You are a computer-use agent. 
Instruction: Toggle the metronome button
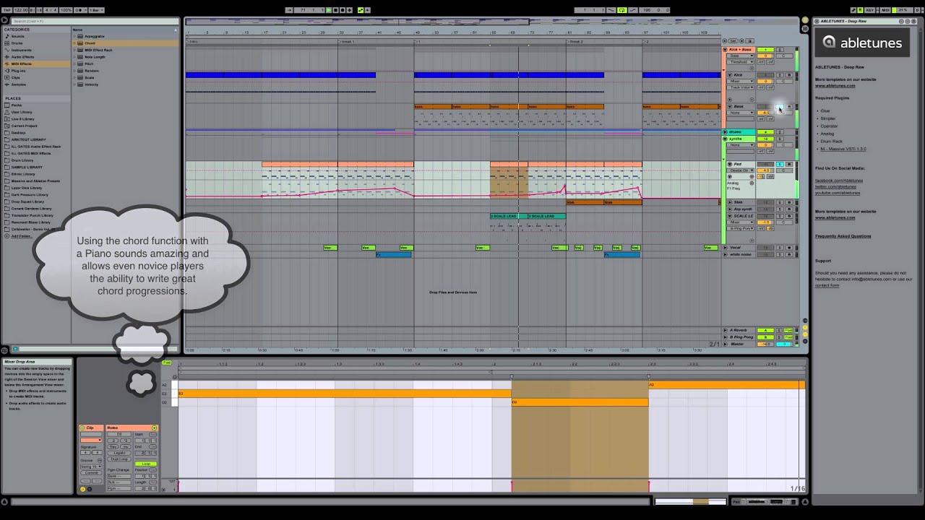79,10
